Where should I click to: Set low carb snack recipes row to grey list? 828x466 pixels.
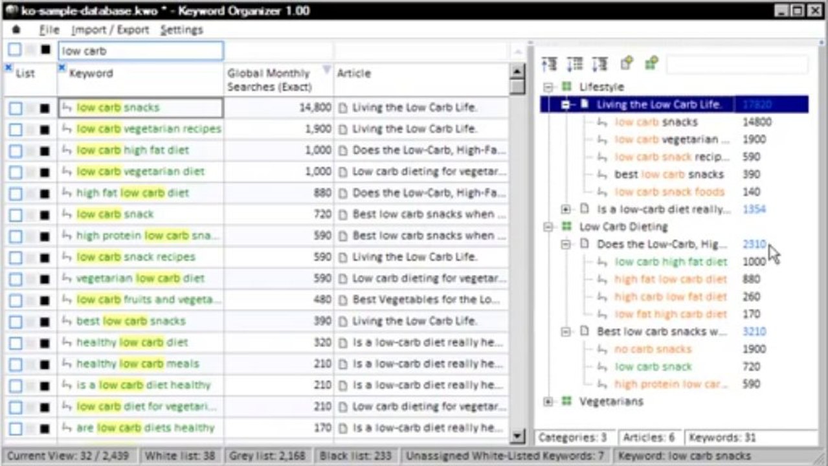[30, 258]
